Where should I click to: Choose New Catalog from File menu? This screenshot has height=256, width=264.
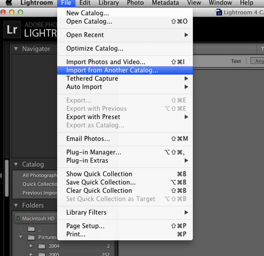125,13
